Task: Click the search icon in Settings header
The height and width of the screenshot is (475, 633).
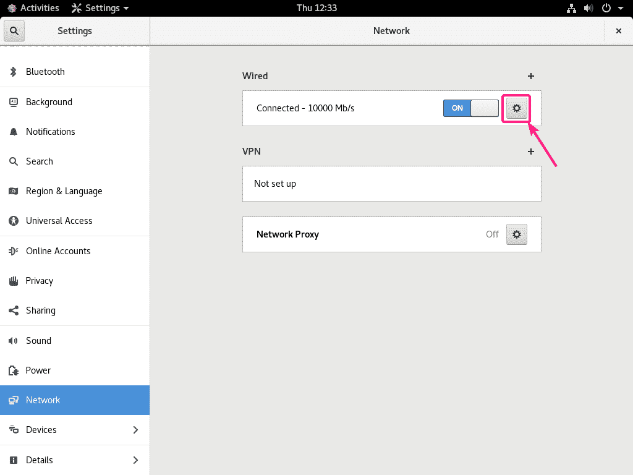Action: (x=14, y=30)
